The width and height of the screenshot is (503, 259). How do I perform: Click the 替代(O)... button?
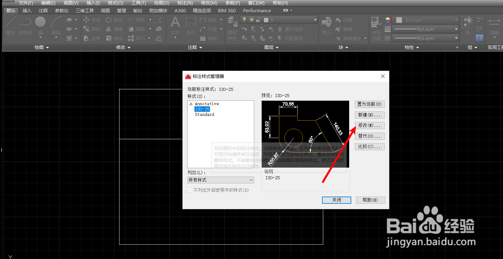pyautogui.click(x=369, y=136)
